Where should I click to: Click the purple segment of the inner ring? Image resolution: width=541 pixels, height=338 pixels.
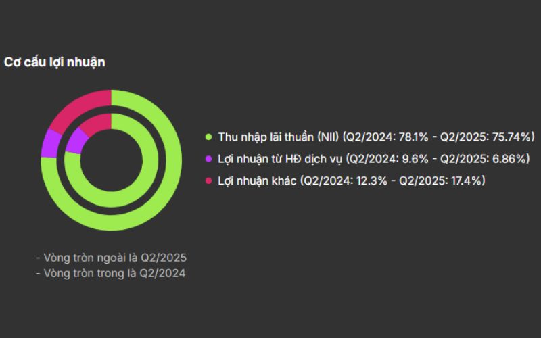76,141
